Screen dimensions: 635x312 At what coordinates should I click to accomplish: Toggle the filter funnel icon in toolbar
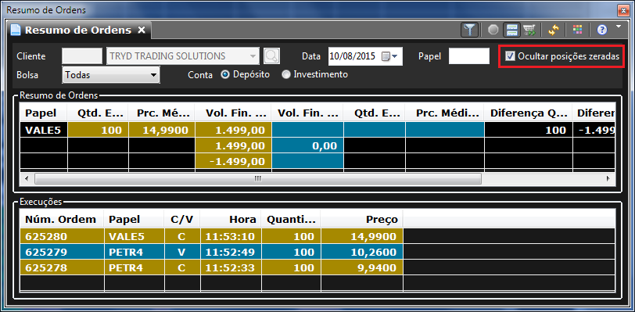click(x=469, y=30)
